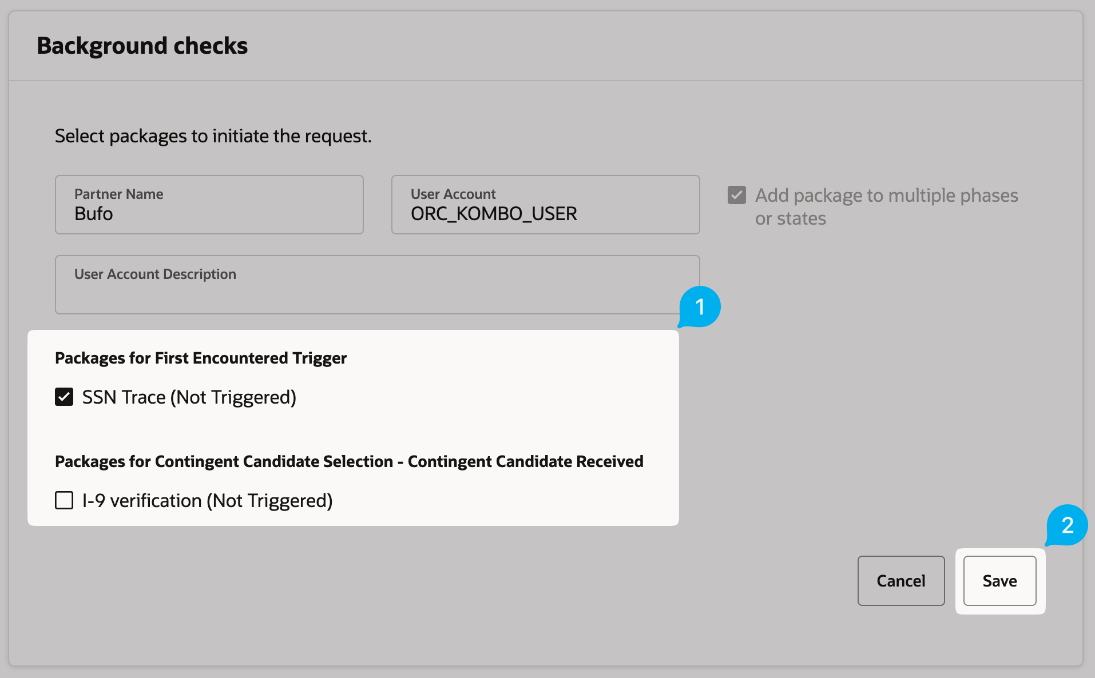
Task: Click the Select packages instruction text
Action: (x=213, y=136)
